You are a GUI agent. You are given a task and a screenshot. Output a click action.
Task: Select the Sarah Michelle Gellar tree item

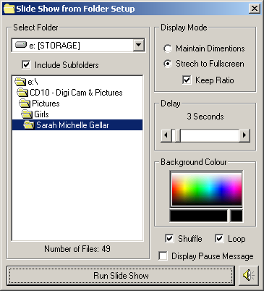click(x=77, y=125)
